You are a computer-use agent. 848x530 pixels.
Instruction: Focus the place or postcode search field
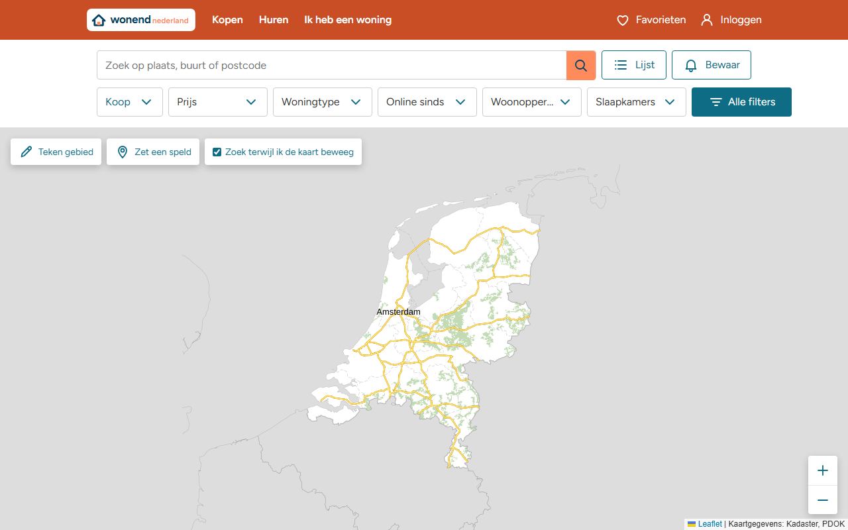pyautogui.click(x=331, y=65)
